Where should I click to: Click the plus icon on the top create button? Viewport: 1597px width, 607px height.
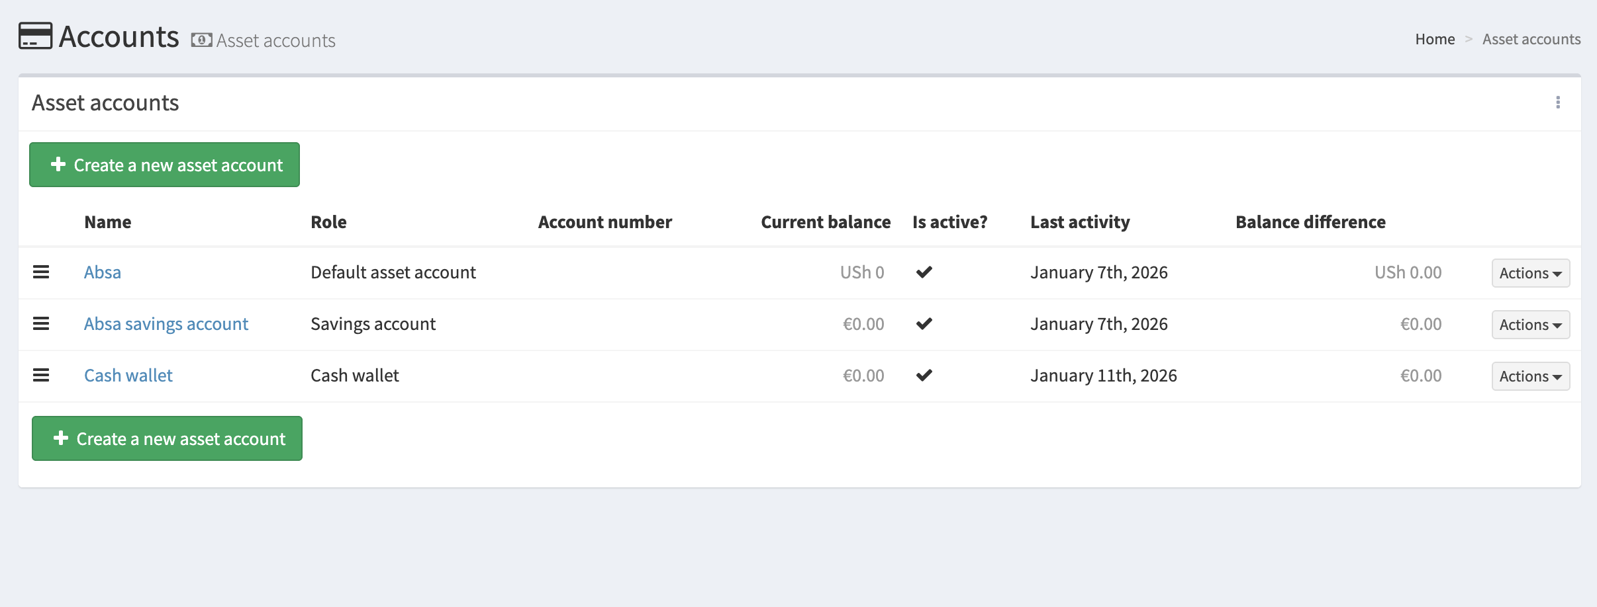point(58,163)
